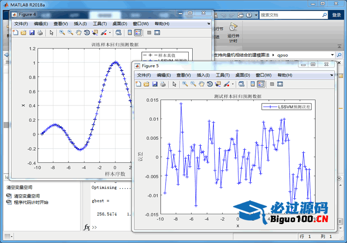This screenshot has width=347, height=243.
Task: Click New Figure icon in Figure 4 toolbar
Action: click(16, 33)
